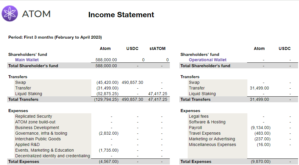Select the Liquid Staking stATOM value 47,417.25
The image size is (299, 165).
158,94
